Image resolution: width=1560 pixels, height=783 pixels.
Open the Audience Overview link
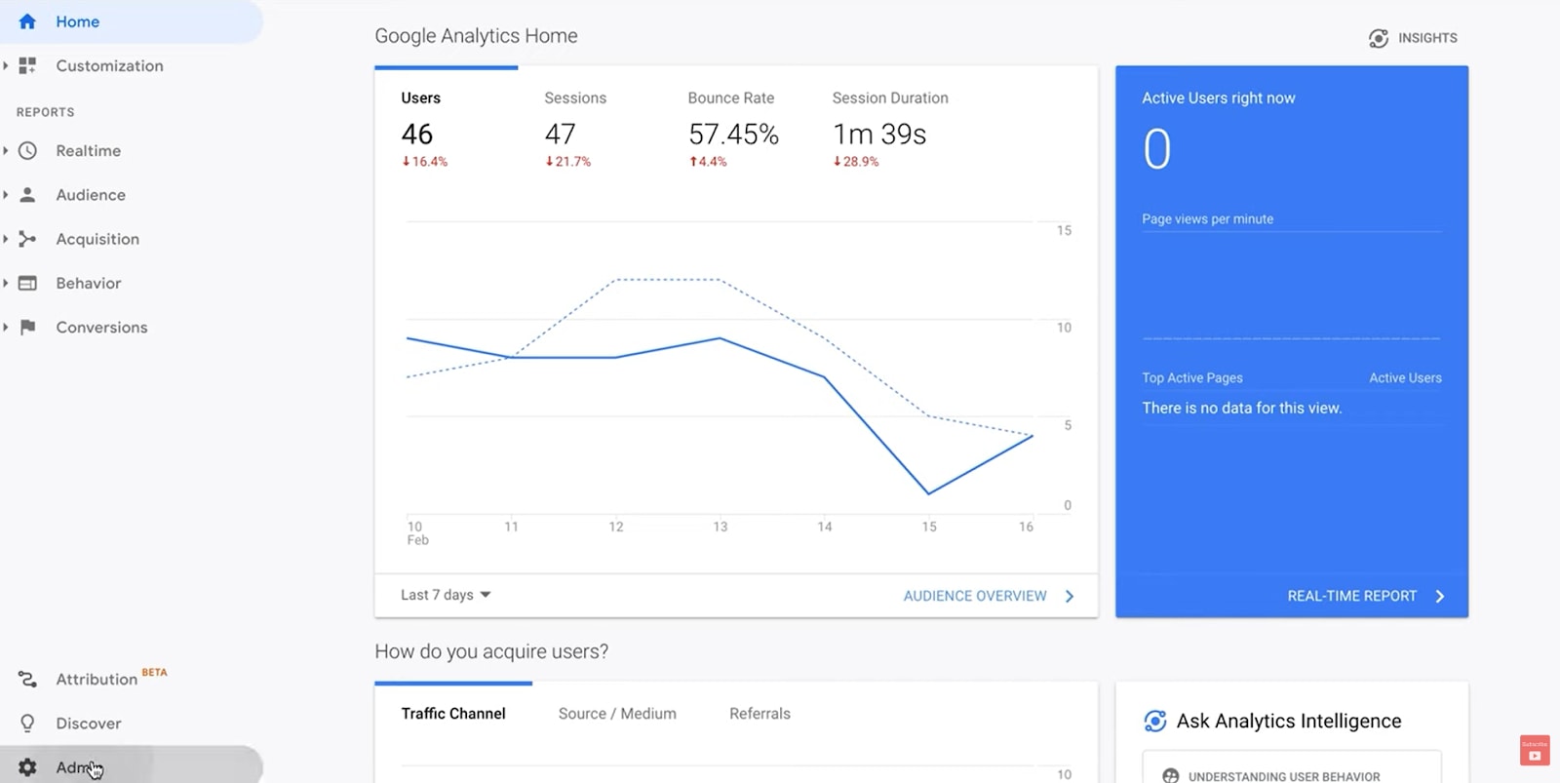[975, 596]
